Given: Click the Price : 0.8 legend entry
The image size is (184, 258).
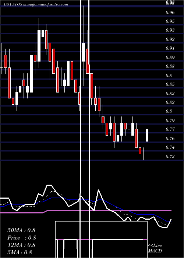Looking at the screenshot, I should (22, 238).
